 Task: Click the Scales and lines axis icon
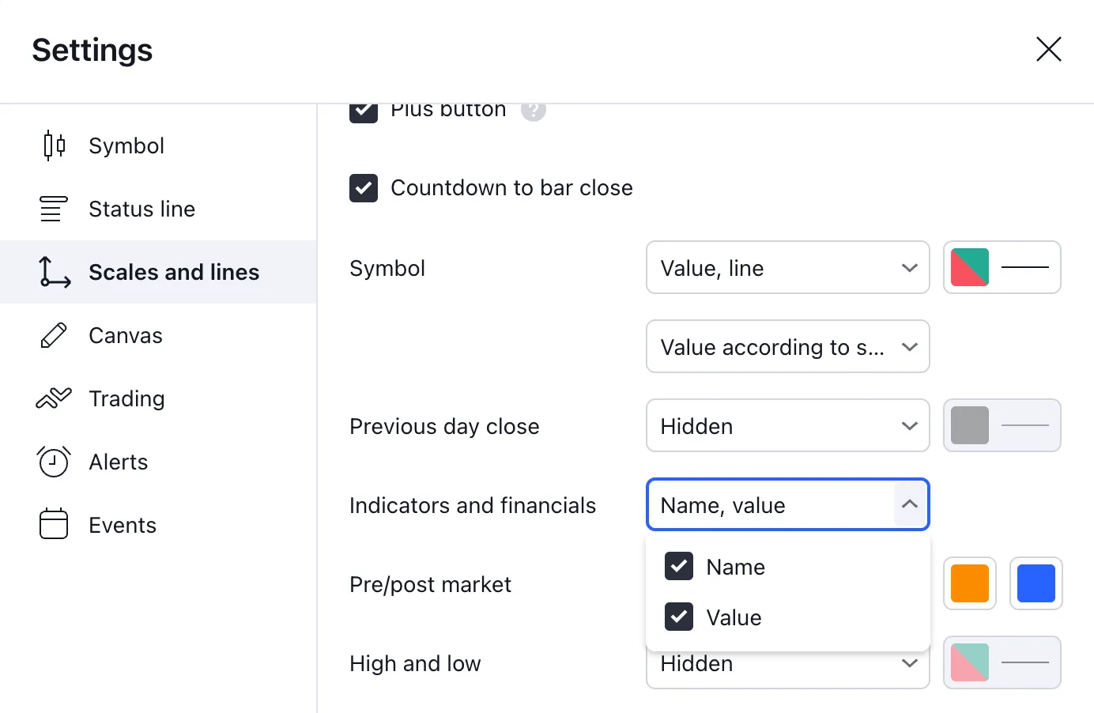click(54, 272)
